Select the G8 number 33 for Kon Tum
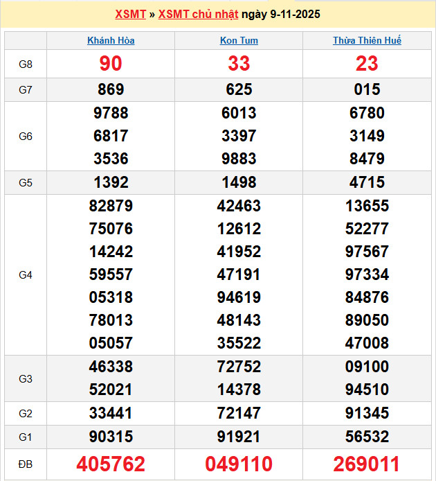The image size is (436, 481). click(x=239, y=64)
